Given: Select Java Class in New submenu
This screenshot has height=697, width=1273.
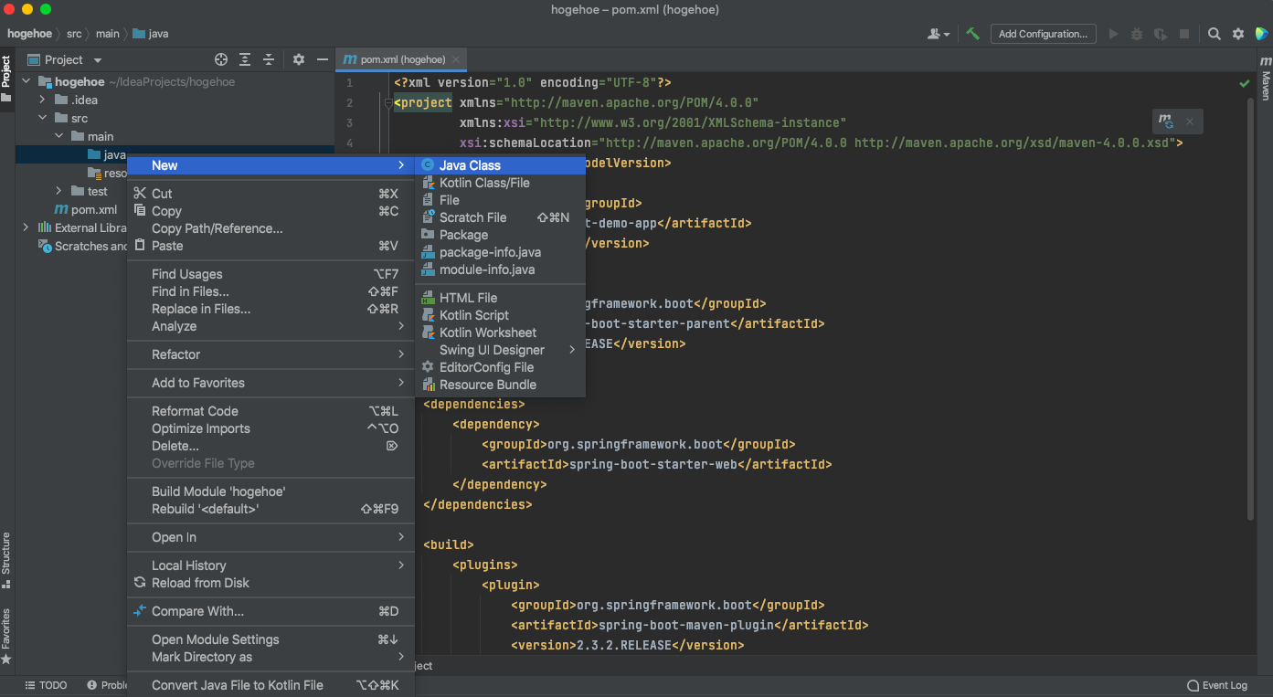Looking at the screenshot, I should (500, 165).
